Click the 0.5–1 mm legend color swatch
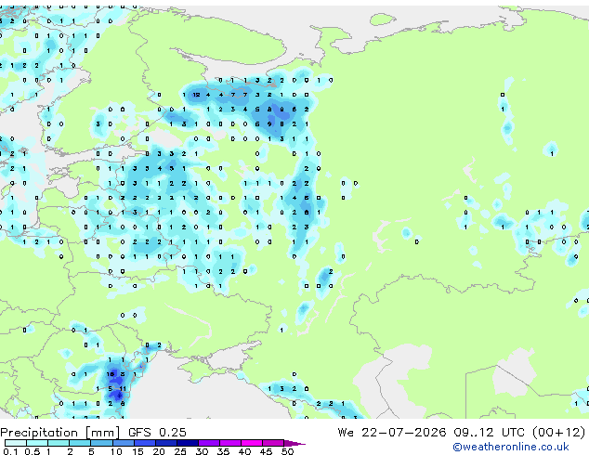The width and height of the screenshot is (589, 455). (37, 443)
